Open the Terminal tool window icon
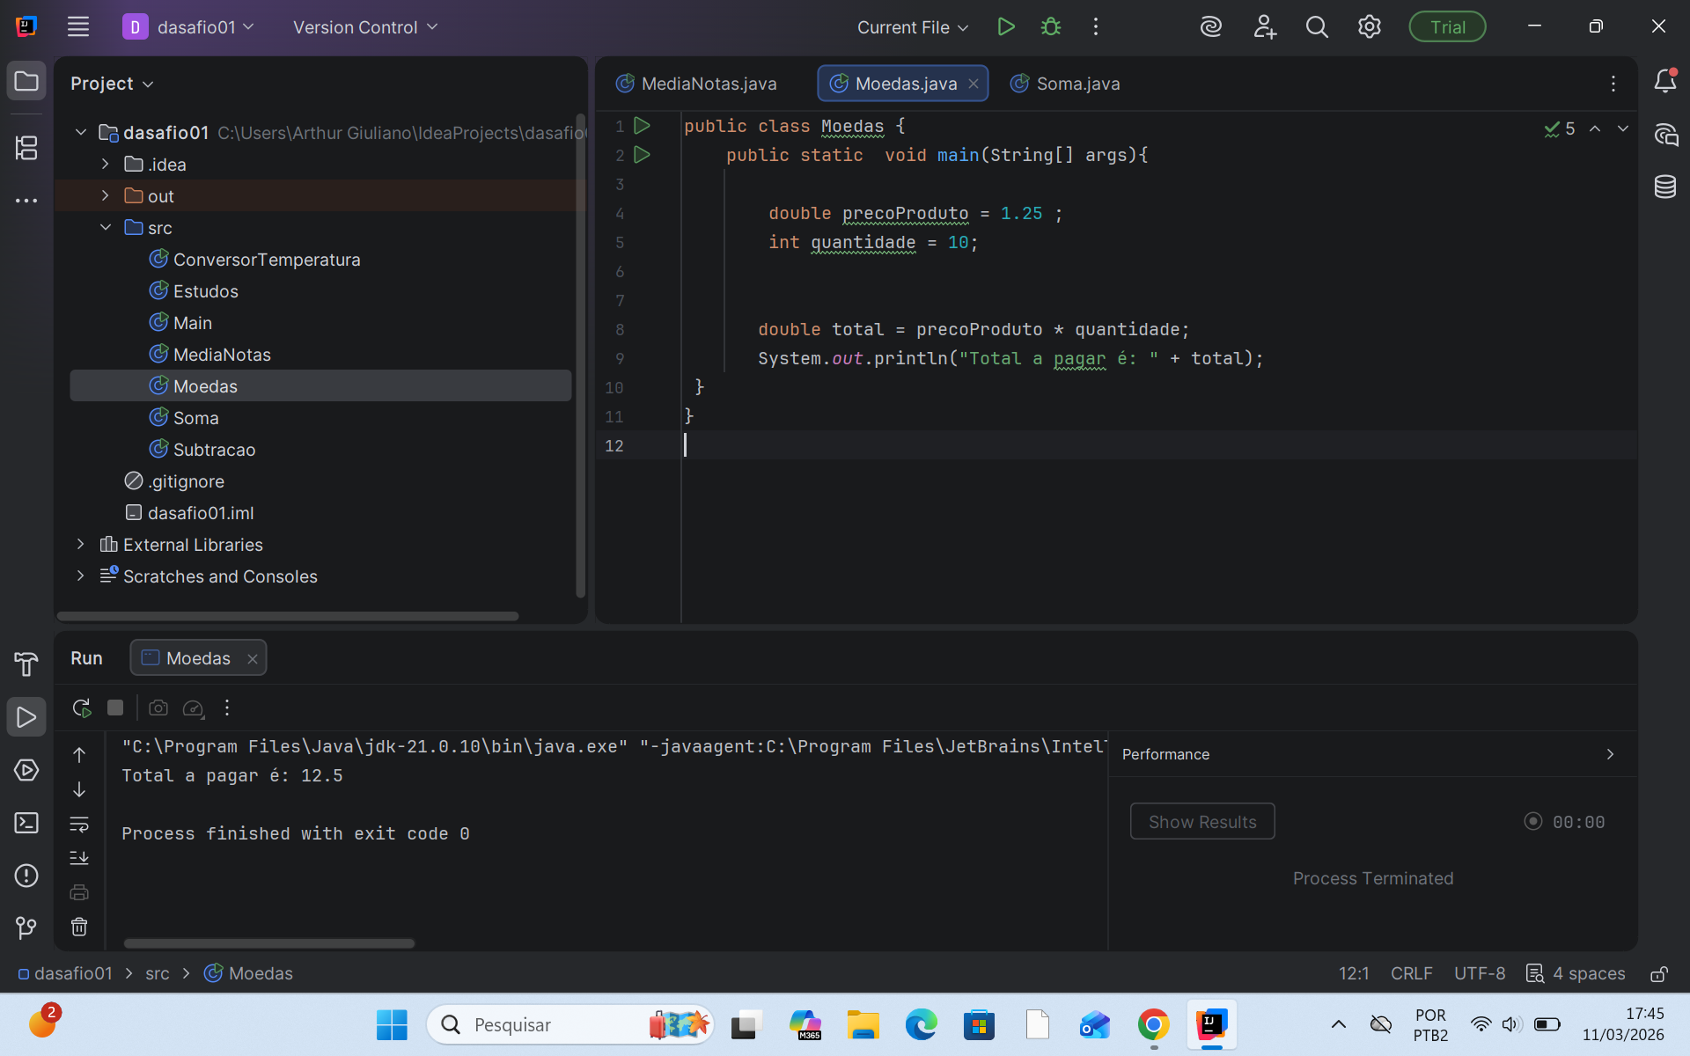Image resolution: width=1690 pixels, height=1056 pixels. [x=26, y=823]
